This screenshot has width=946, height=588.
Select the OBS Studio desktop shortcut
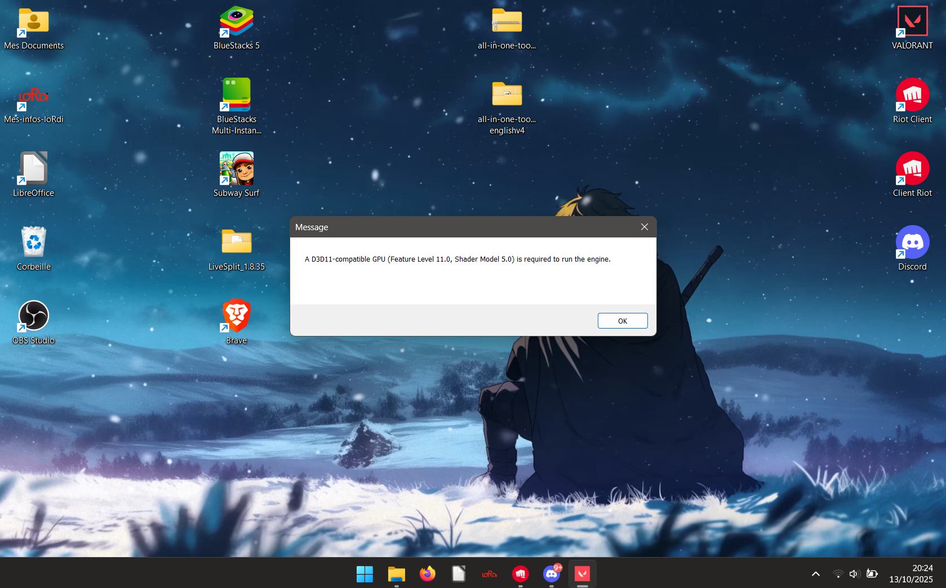(x=34, y=322)
